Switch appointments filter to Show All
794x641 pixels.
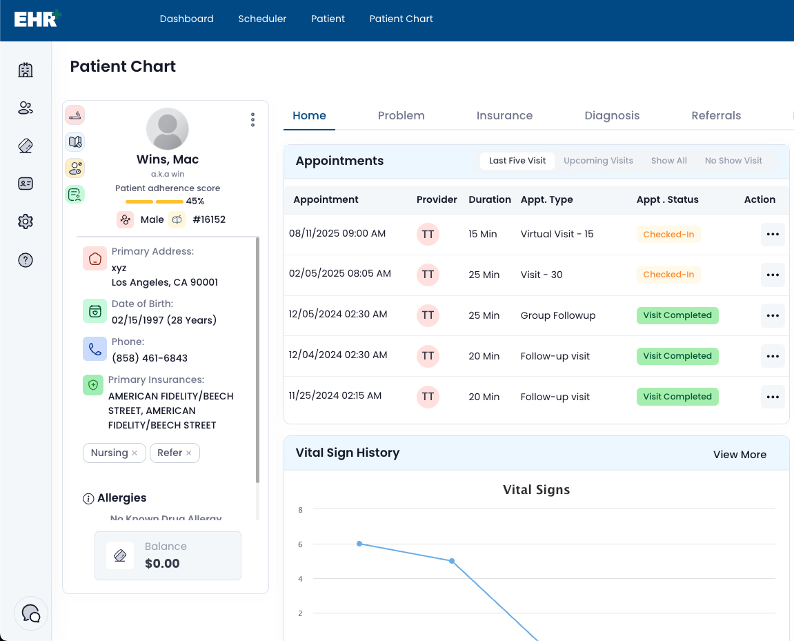point(668,161)
